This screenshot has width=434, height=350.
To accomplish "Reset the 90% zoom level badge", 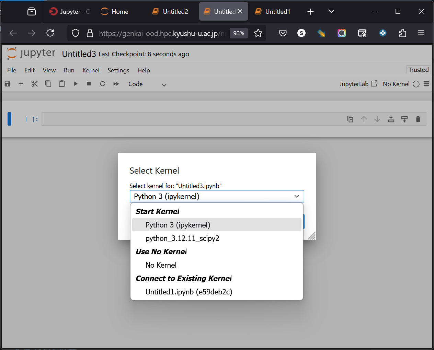I will click(239, 33).
